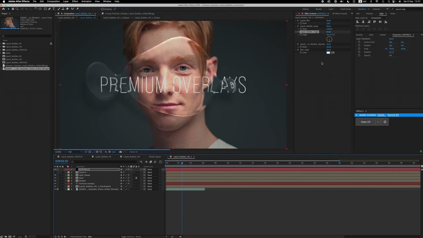Select the Rectangle shape tool
This screenshot has height=238, width=423.
45,9
